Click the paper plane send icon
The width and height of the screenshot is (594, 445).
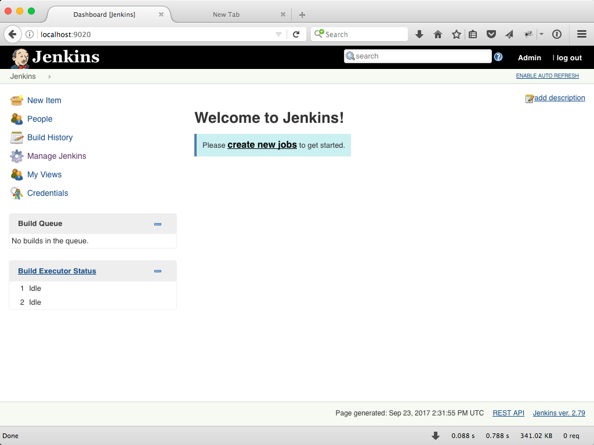(x=509, y=34)
